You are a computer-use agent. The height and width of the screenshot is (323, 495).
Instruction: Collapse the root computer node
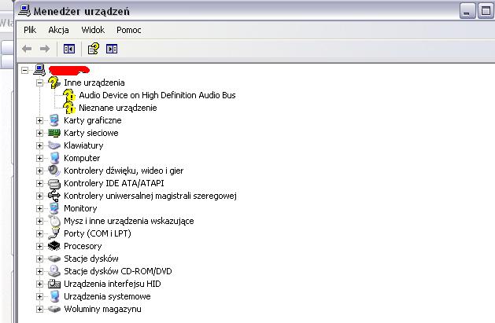coord(24,70)
